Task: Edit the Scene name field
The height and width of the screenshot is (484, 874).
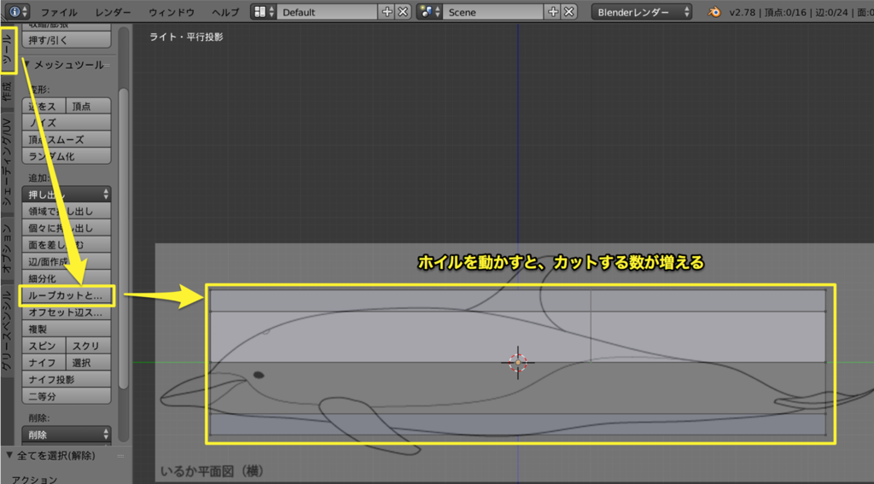Action: click(x=493, y=12)
